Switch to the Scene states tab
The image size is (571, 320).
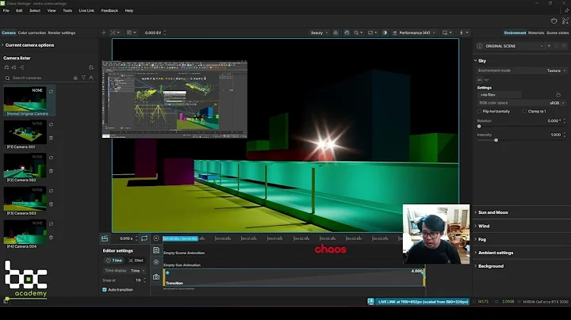(558, 32)
